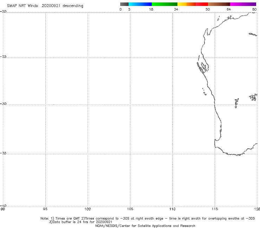
Task: Click the brown 50-64 segment of the color bar
Action: coord(219,4)
